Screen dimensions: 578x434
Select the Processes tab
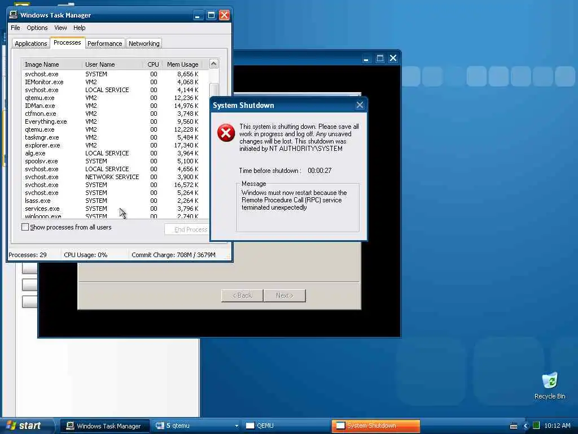point(67,42)
